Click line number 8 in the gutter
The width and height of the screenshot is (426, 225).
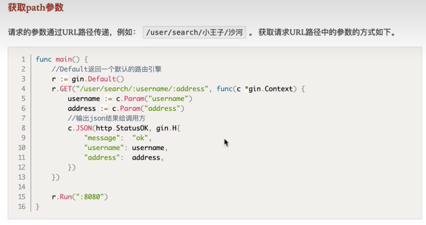pos(23,128)
